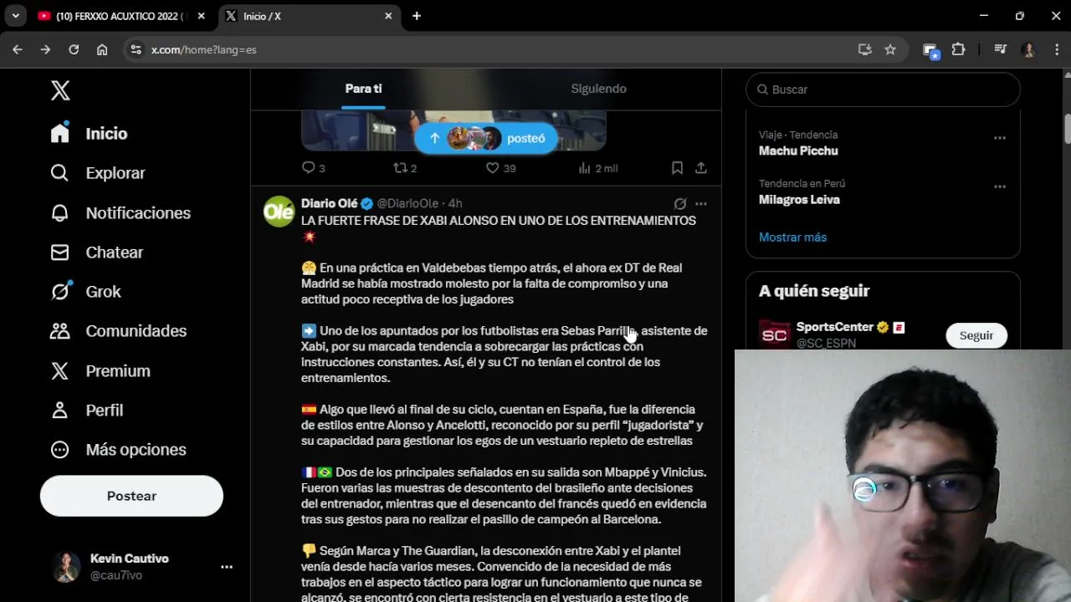Click the extension icon with blue badge
1071x602 pixels.
[930, 51]
